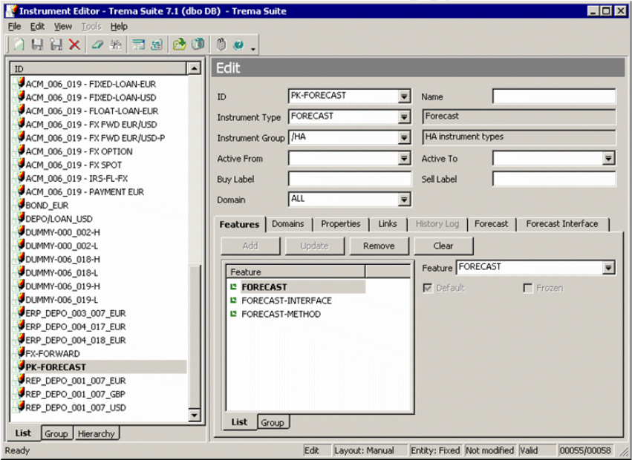Click the Remove button
This screenshot has width=632, height=460.
click(x=378, y=246)
